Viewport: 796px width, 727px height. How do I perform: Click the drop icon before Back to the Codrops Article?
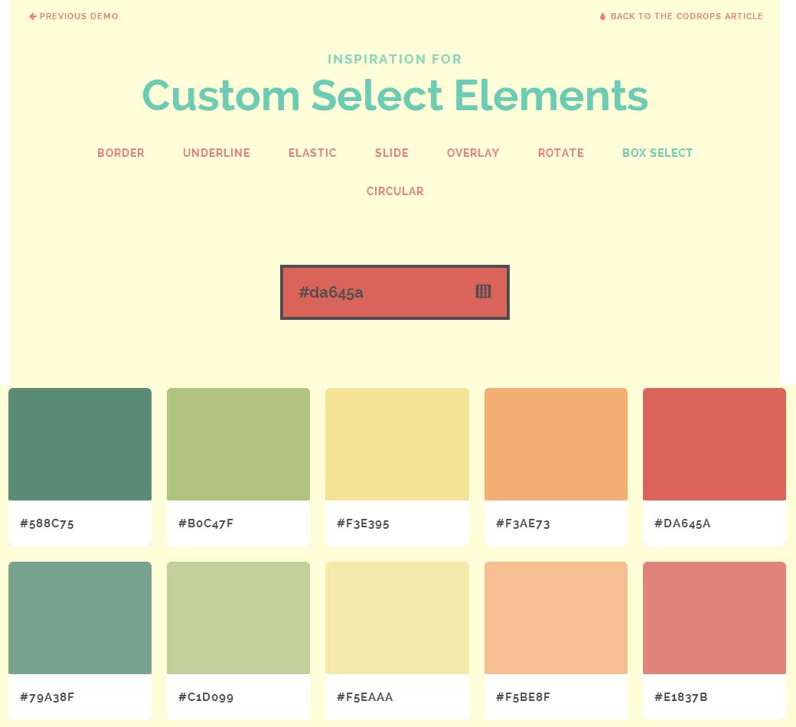tap(602, 16)
